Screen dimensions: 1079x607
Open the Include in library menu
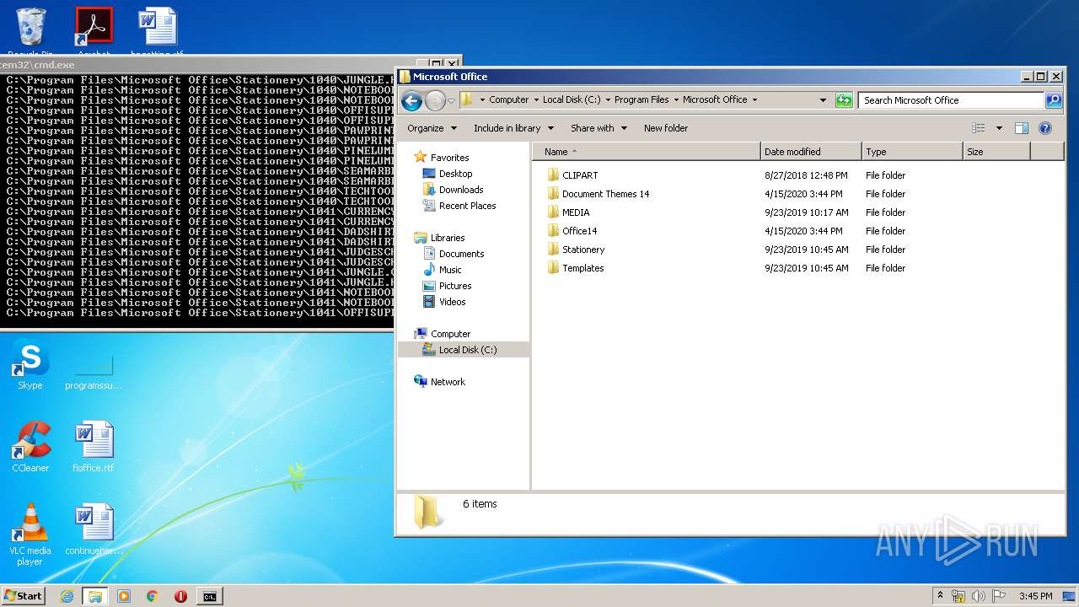pos(513,128)
